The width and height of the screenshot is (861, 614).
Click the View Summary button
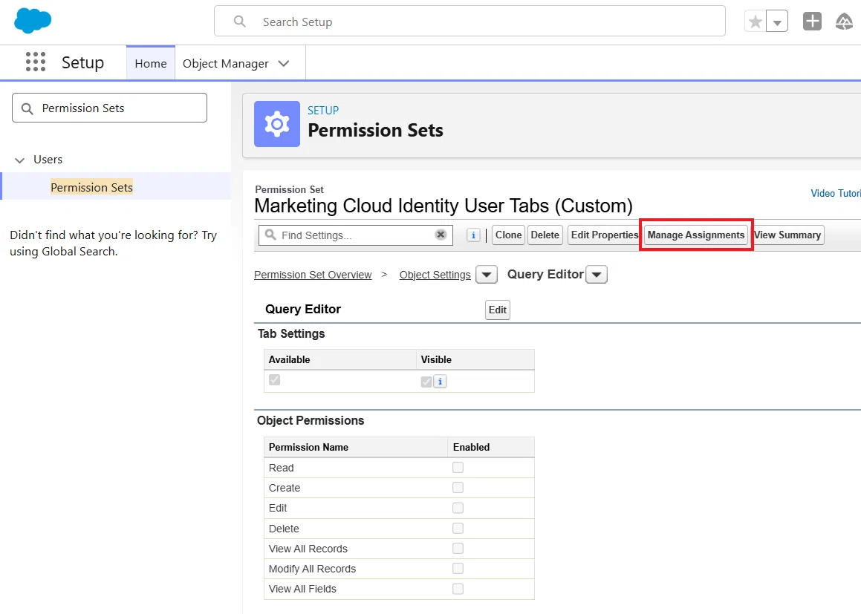787,235
